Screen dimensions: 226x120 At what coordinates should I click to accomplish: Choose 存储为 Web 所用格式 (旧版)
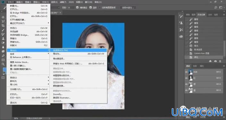tap(79, 64)
